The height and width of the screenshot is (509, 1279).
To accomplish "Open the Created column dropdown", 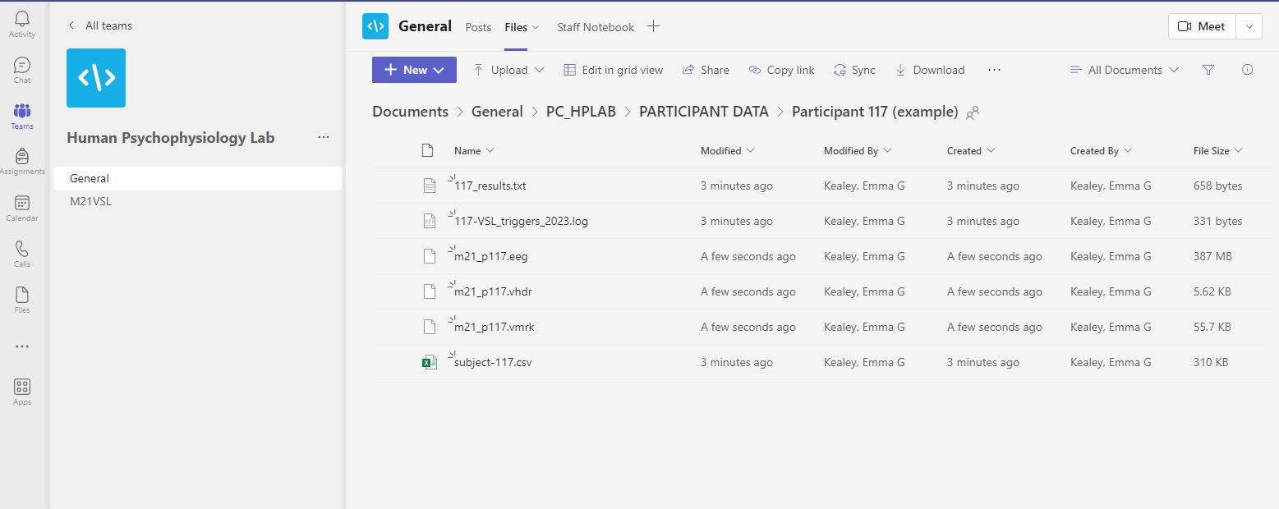I will click(x=971, y=150).
